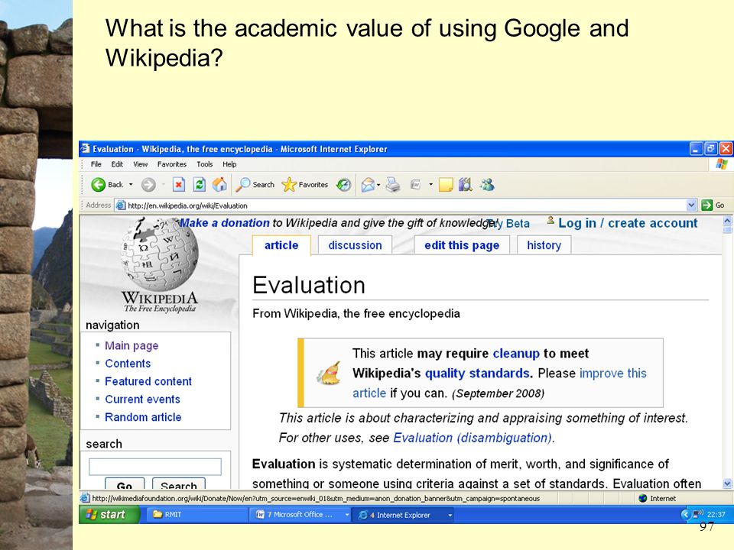Follow the cleanup link in notice
This screenshot has height=550, width=734.
point(516,353)
